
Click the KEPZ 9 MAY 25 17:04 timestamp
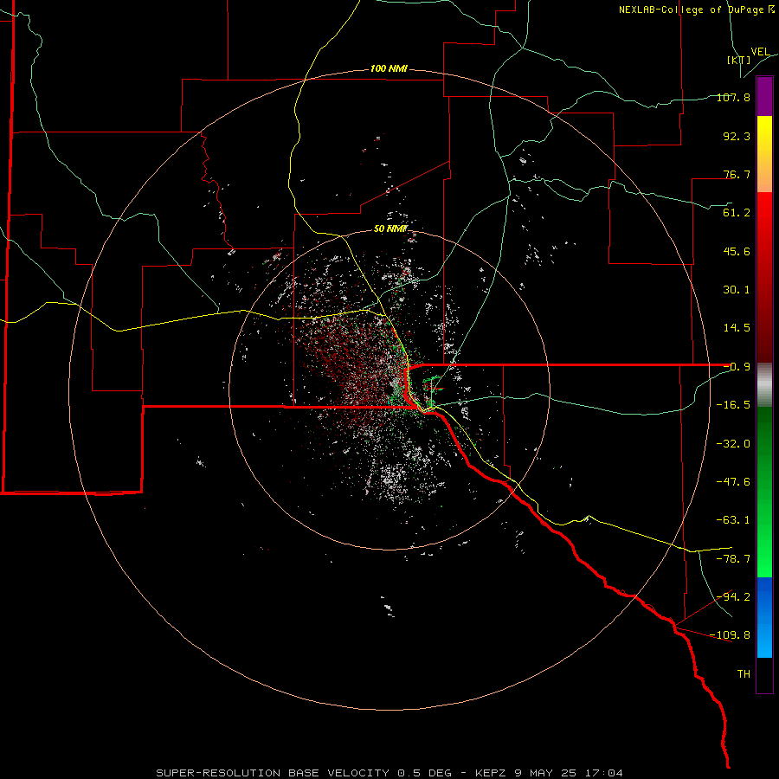click(549, 773)
